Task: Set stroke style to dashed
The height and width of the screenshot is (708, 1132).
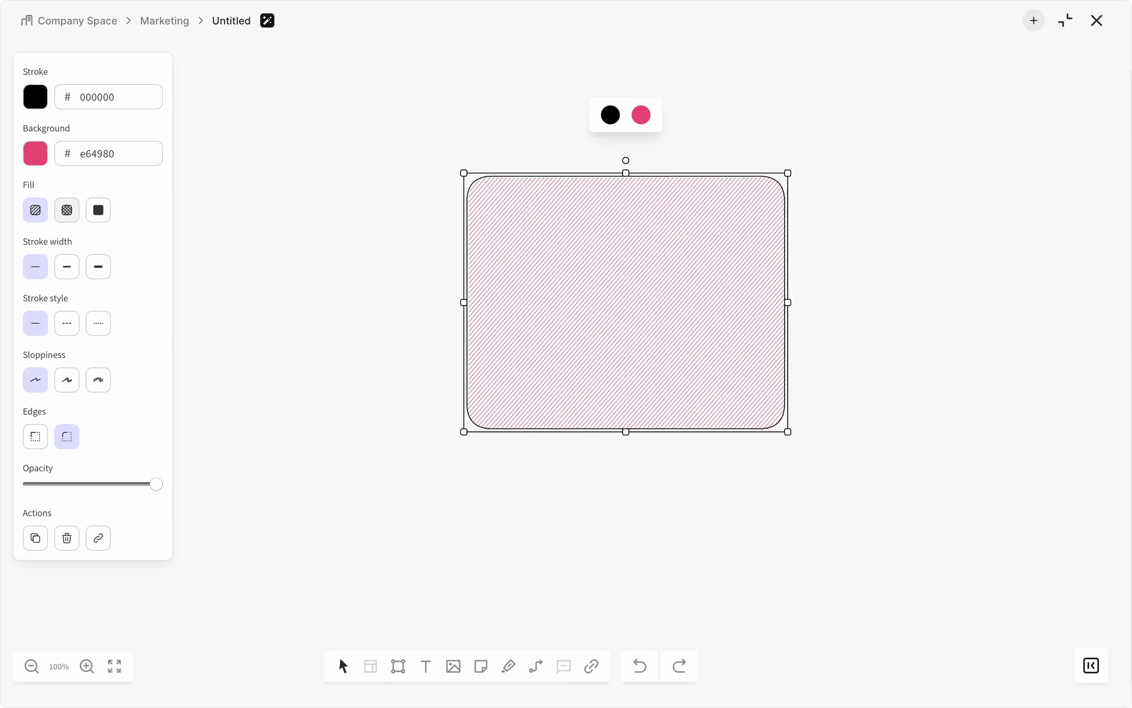Action: point(67,323)
